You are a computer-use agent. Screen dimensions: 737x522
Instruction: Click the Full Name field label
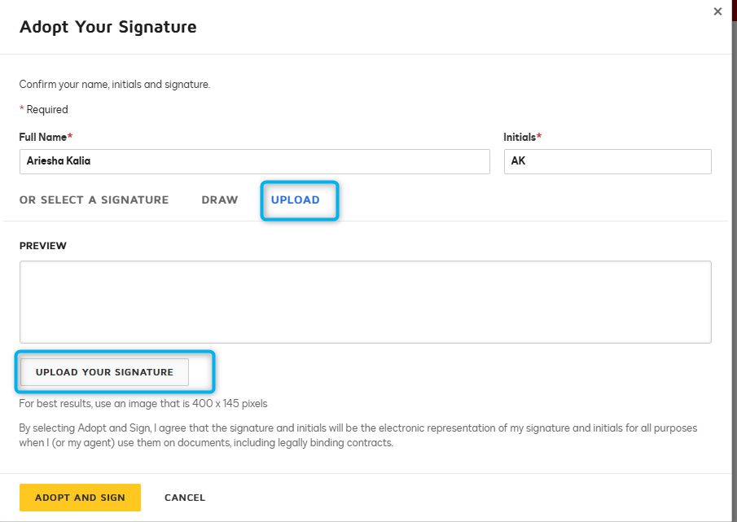click(x=46, y=137)
